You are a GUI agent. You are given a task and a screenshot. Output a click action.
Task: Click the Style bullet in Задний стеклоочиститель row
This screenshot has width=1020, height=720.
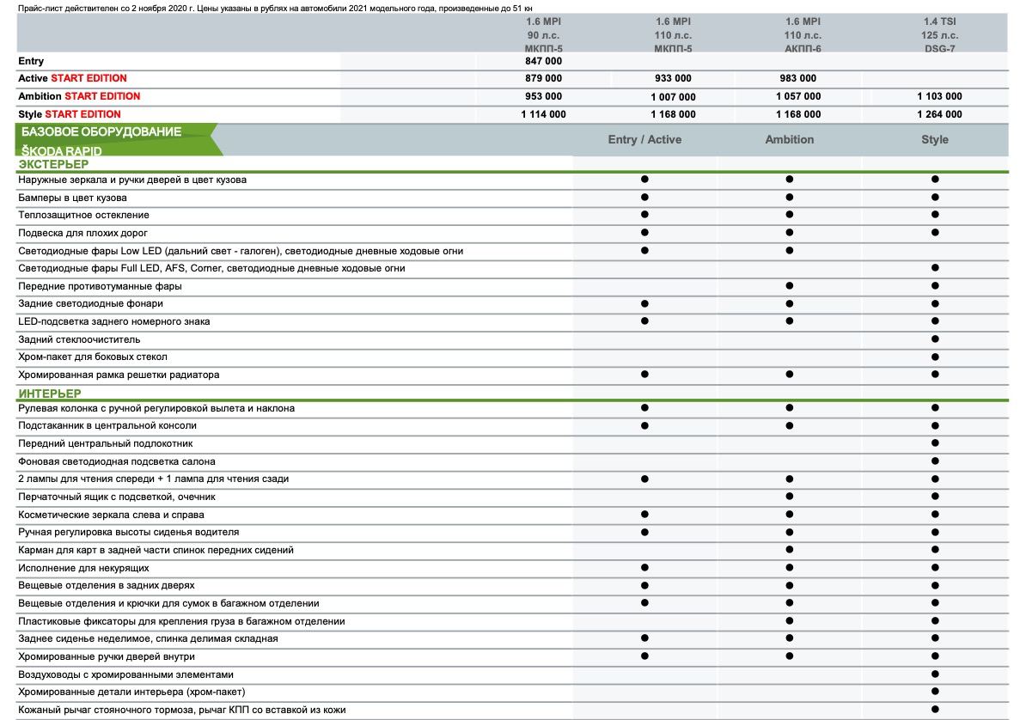click(x=935, y=339)
